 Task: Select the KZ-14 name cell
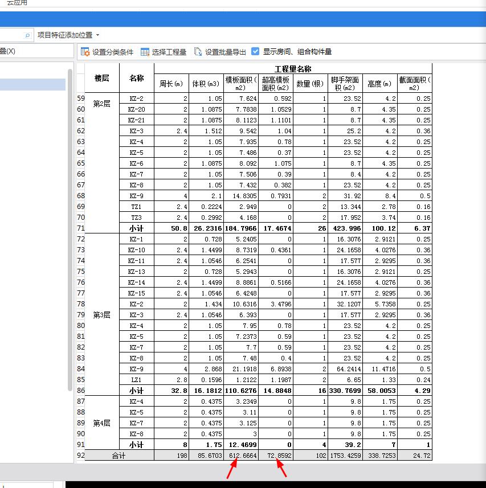click(x=136, y=282)
